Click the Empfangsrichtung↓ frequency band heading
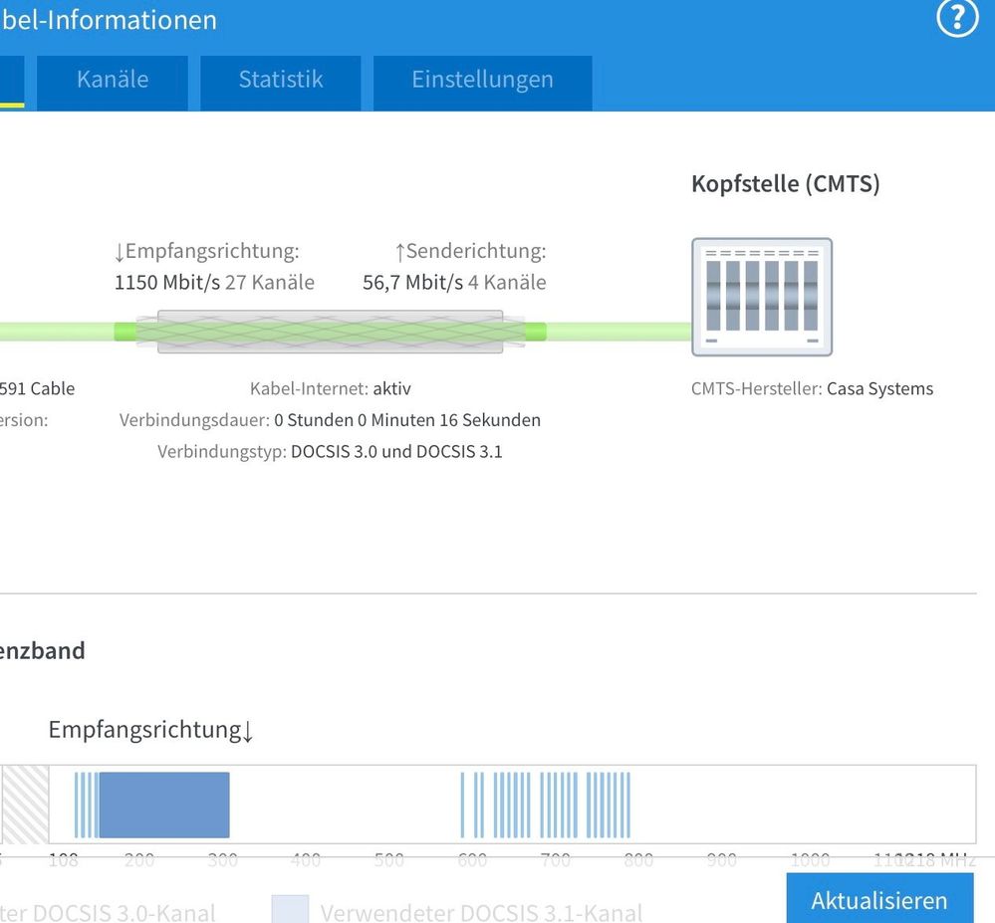The height and width of the screenshot is (923, 995). click(151, 730)
